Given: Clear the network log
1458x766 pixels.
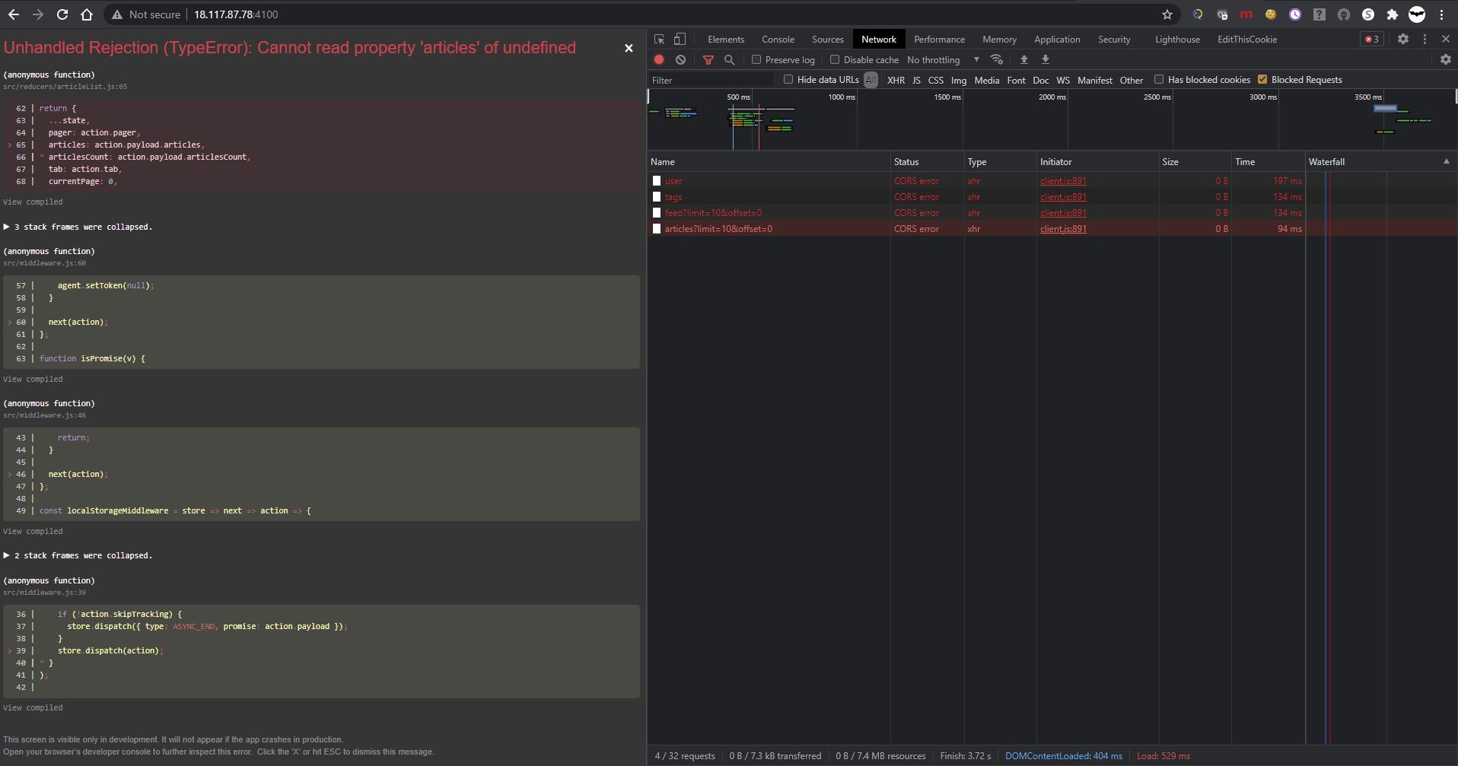Looking at the screenshot, I should pos(680,59).
